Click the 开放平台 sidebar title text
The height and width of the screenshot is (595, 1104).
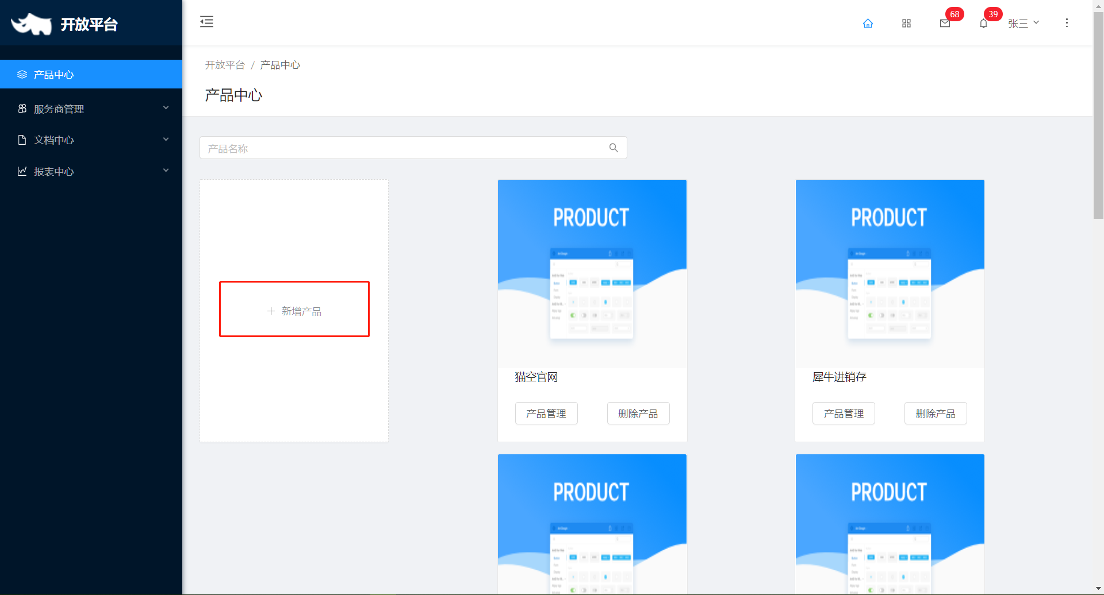tap(89, 24)
